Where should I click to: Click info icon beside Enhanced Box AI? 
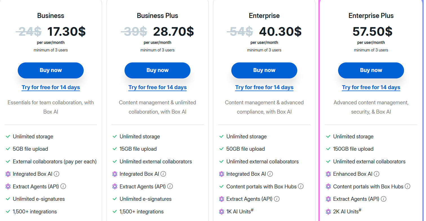pos(376,174)
